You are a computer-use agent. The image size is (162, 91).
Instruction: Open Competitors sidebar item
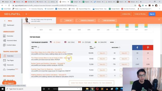[x=11, y=70]
